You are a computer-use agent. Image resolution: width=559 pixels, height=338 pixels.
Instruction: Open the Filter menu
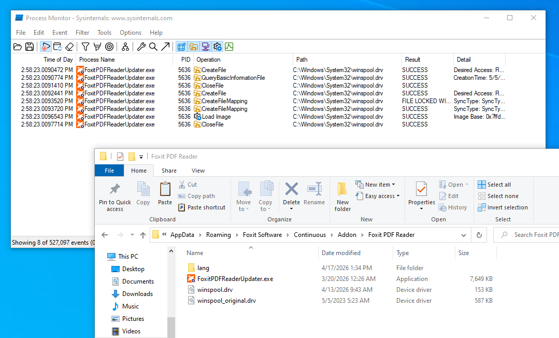pos(82,33)
